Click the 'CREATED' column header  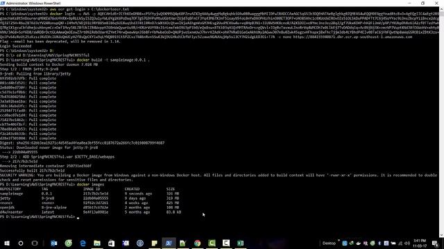point(133,189)
